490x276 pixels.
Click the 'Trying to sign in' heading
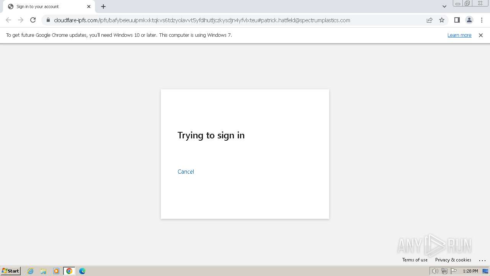[211, 135]
